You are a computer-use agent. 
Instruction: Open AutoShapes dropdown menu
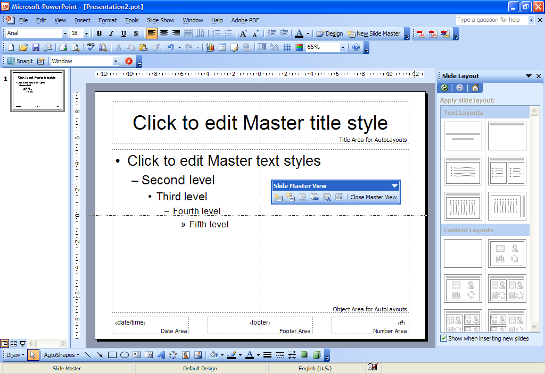62,355
